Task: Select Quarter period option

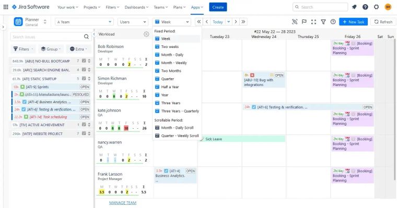Action: (177, 79)
